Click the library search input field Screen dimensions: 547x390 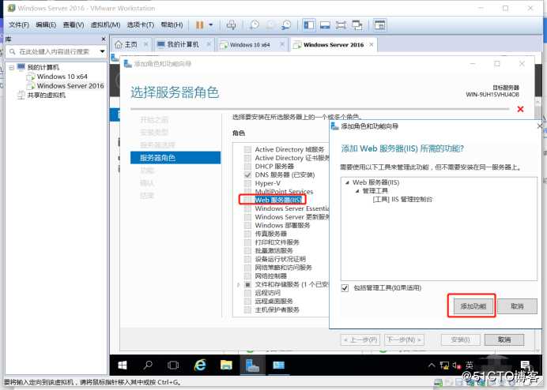click(x=52, y=51)
